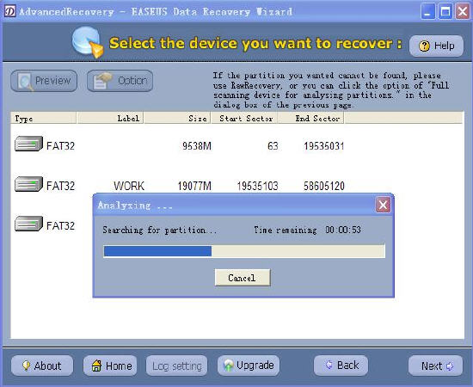Select the third FAT32 drive icon
The height and width of the screenshot is (387, 473).
(x=28, y=224)
